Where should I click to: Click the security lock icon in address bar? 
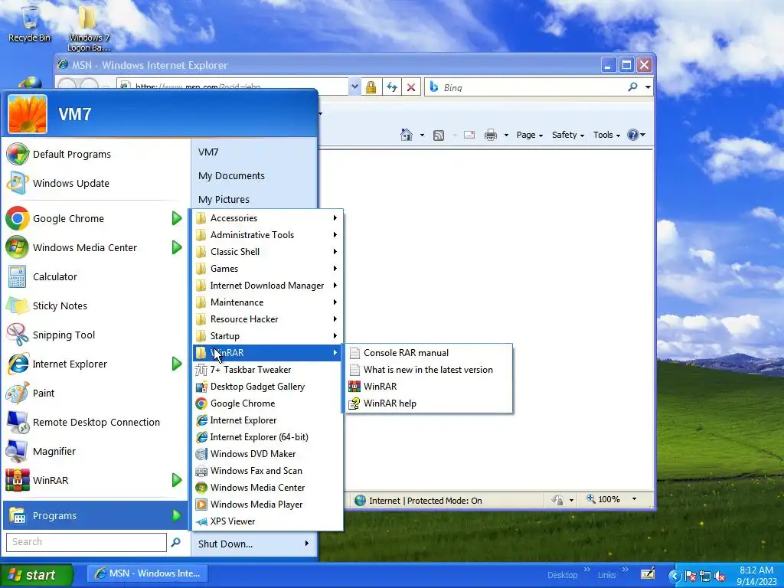point(371,87)
